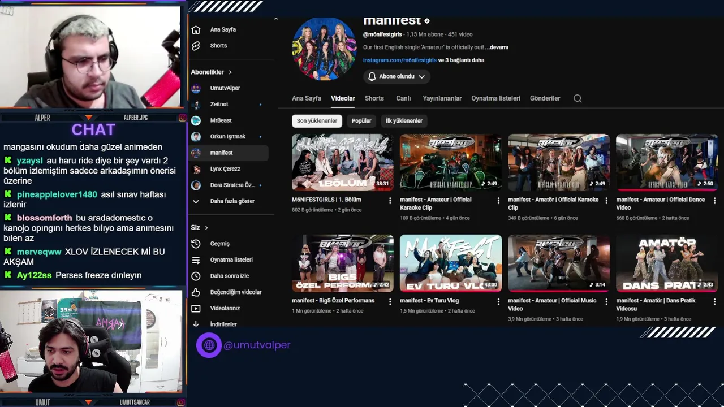The image size is (724, 407).
Task: Select the İlk yüklenenler filter chip
Action: pos(404,121)
